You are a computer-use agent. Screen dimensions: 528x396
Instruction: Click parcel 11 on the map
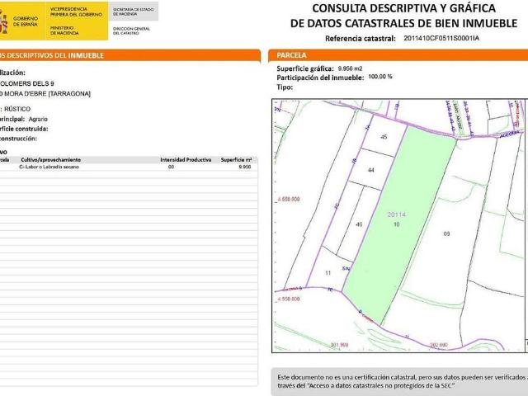pos(328,273)
